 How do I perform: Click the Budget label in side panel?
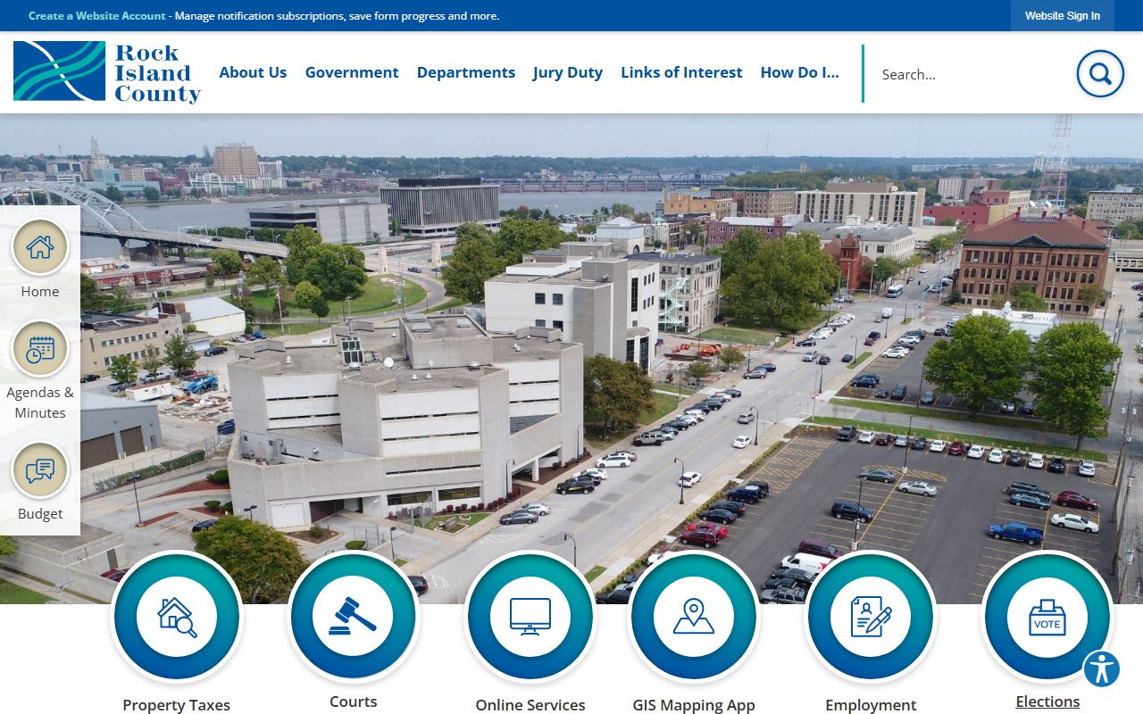[x=40, y=514]
